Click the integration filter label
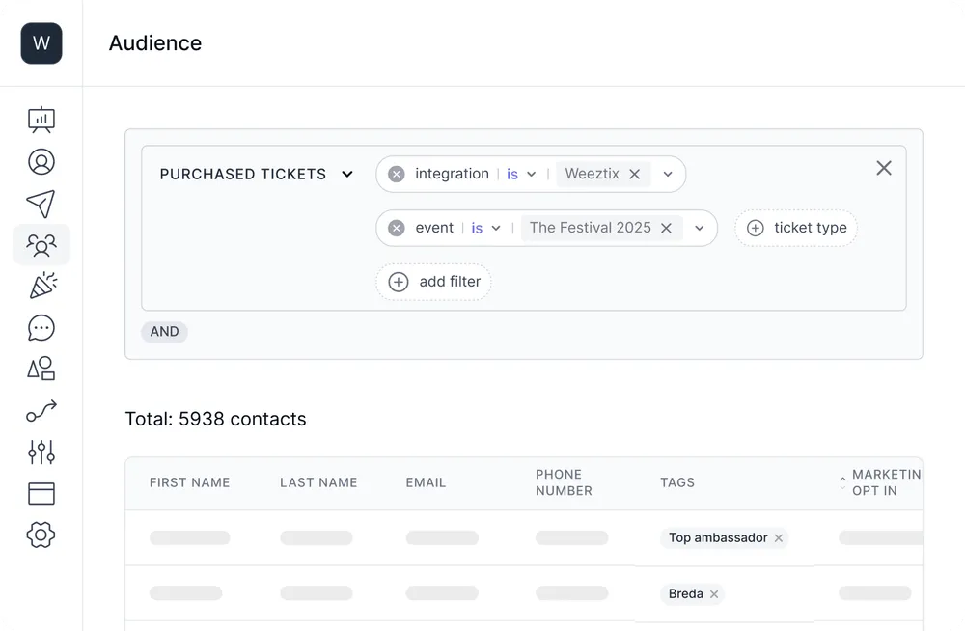The width and height of the screenshot is (965, 631). (452, 175)
